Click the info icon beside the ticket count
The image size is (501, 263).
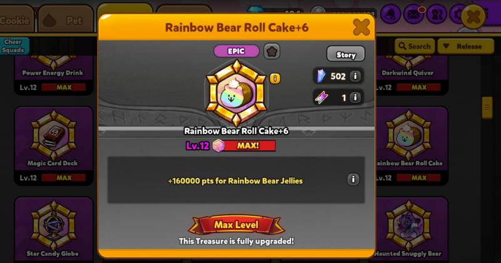pyautogui.click(x=355, y=97)
